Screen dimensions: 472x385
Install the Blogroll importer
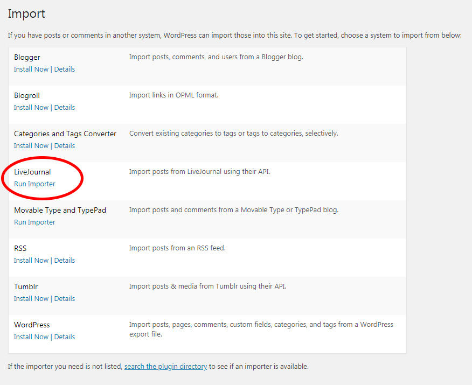point(31,107)
